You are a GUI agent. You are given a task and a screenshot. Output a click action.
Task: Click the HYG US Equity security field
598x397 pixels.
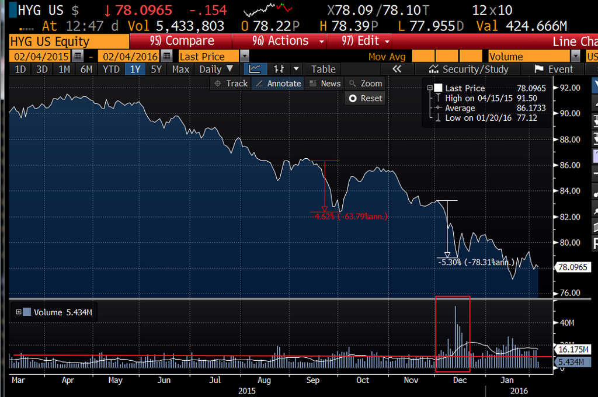point(69,41)
